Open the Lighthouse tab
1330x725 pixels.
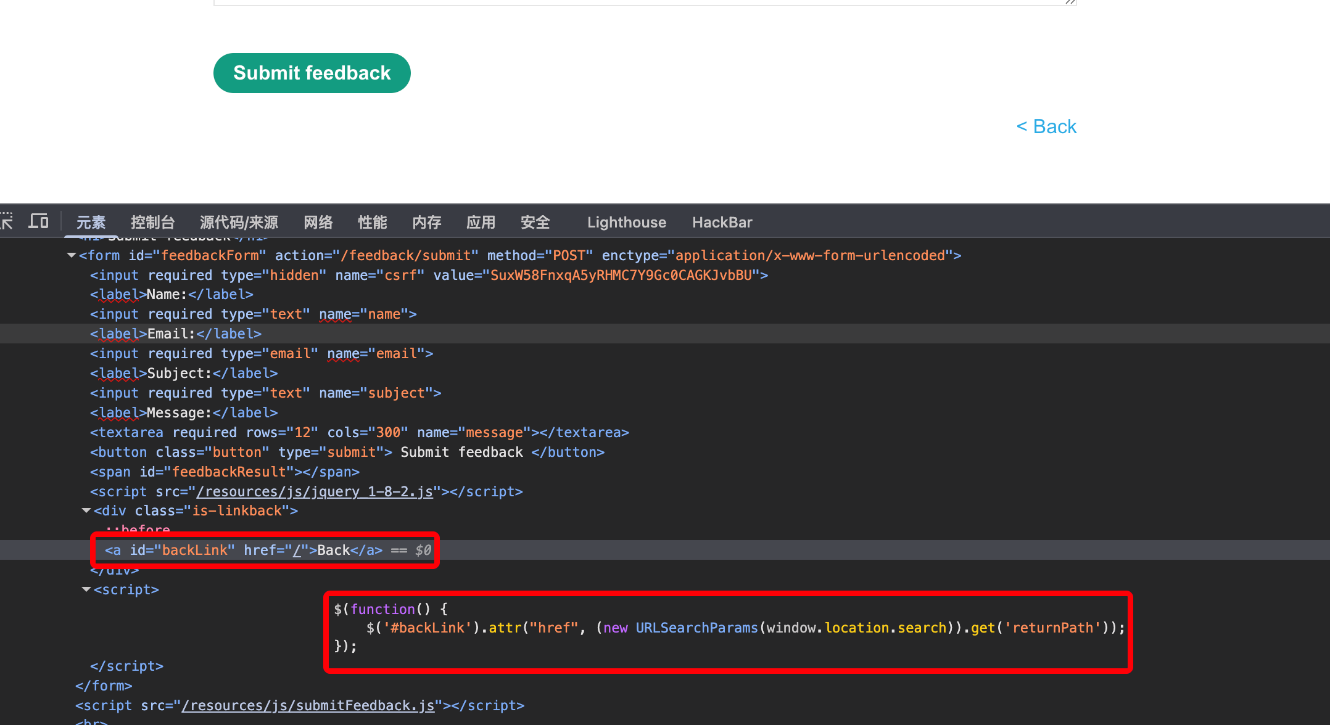pos(626,223)
